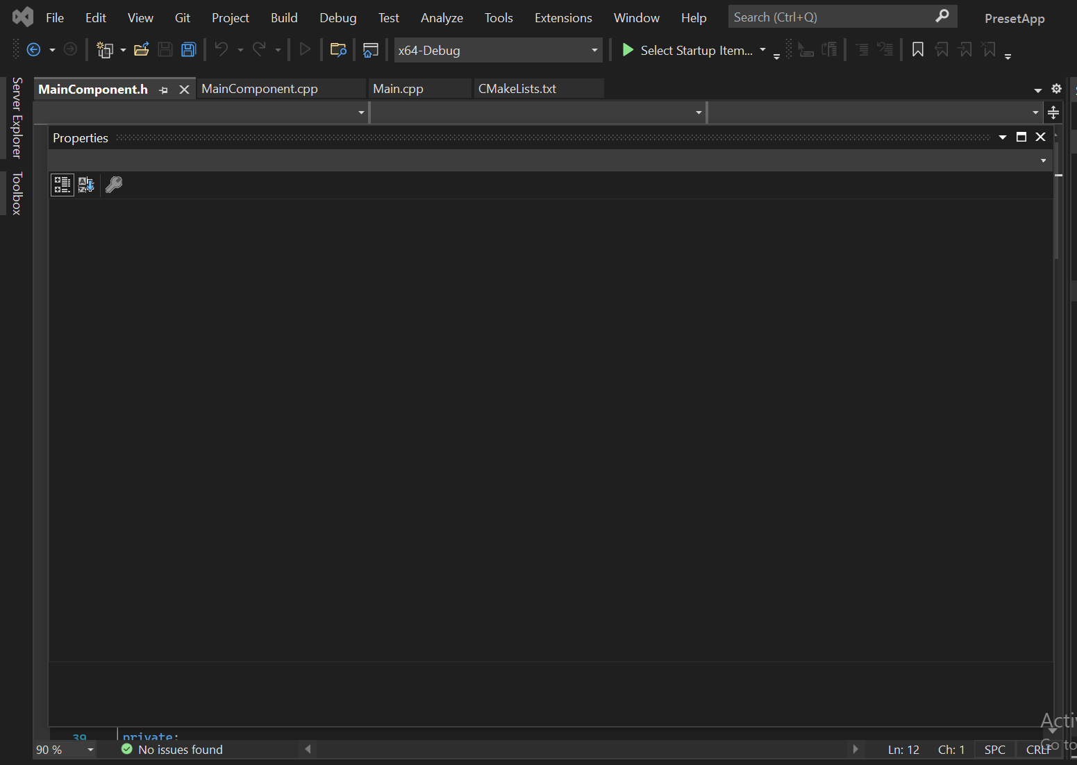Show Properties in Categorized view
The image size is (1077, 765).
(62, 185)
